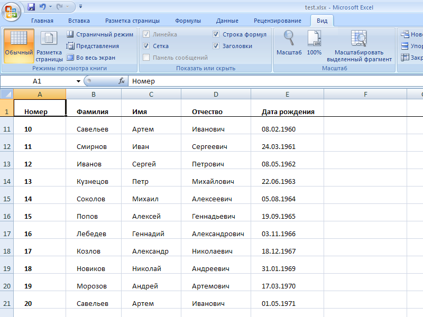Select column C header
Screen dimensions: 423x317
(151, 95)
